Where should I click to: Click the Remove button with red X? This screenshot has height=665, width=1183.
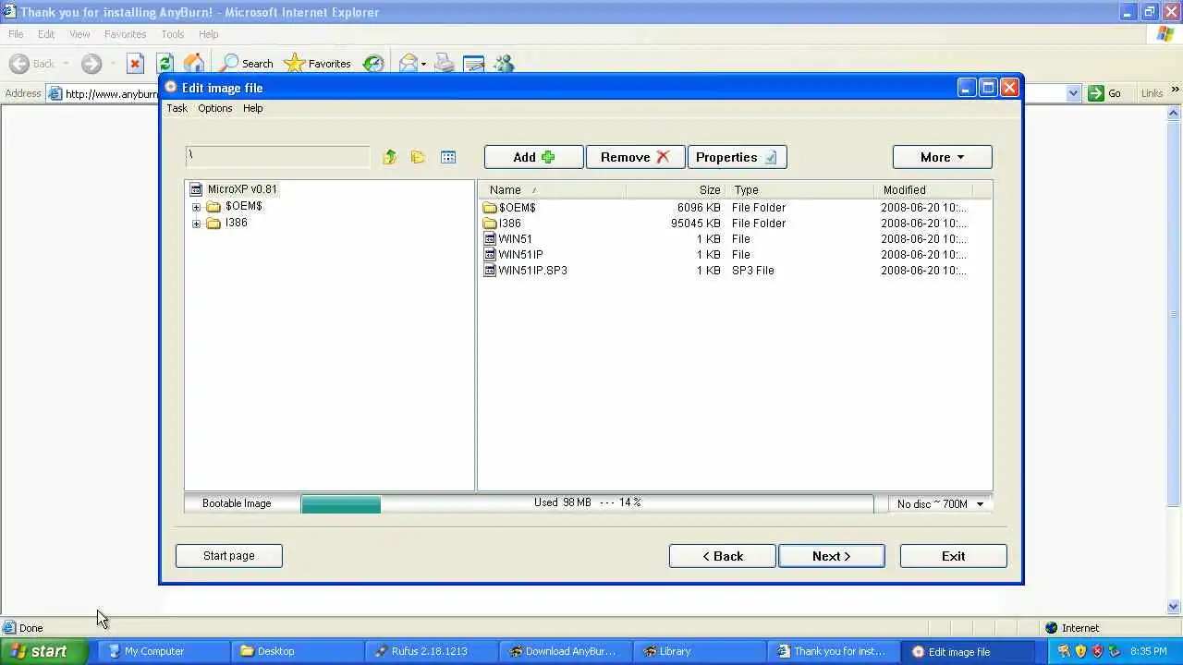pyautogui.click(x=635, y=157)
